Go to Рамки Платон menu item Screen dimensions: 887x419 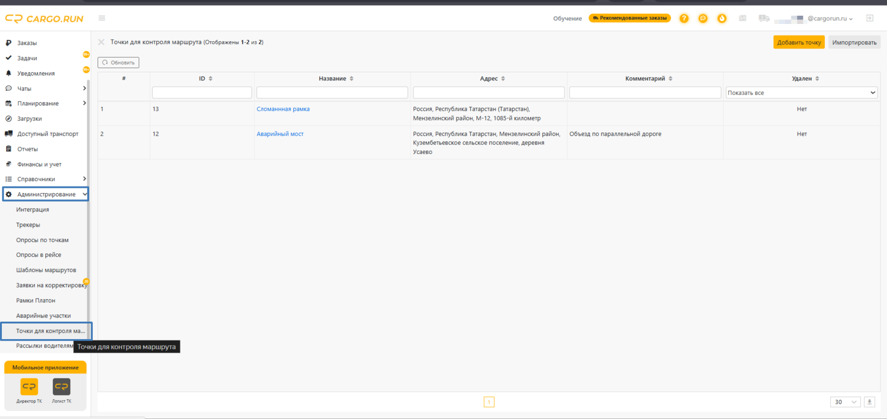coord(36,300)
